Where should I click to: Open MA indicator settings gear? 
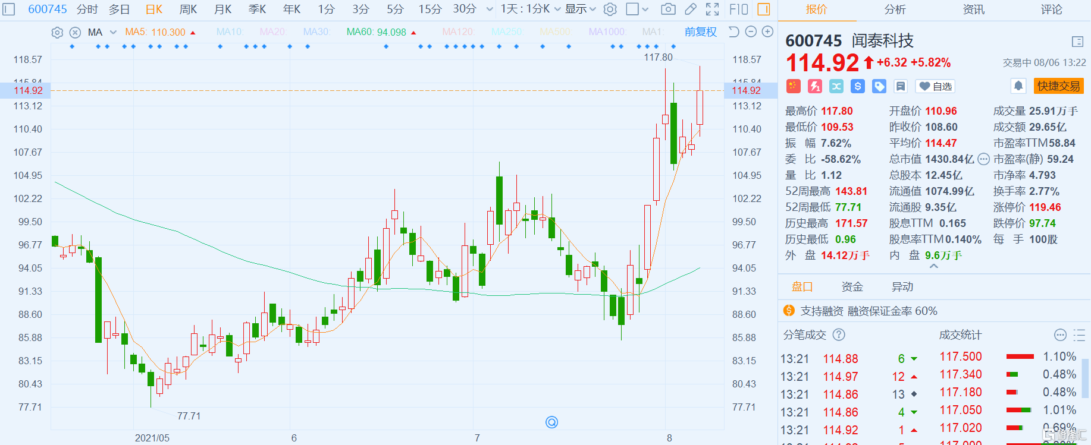[x=57, y=33]
